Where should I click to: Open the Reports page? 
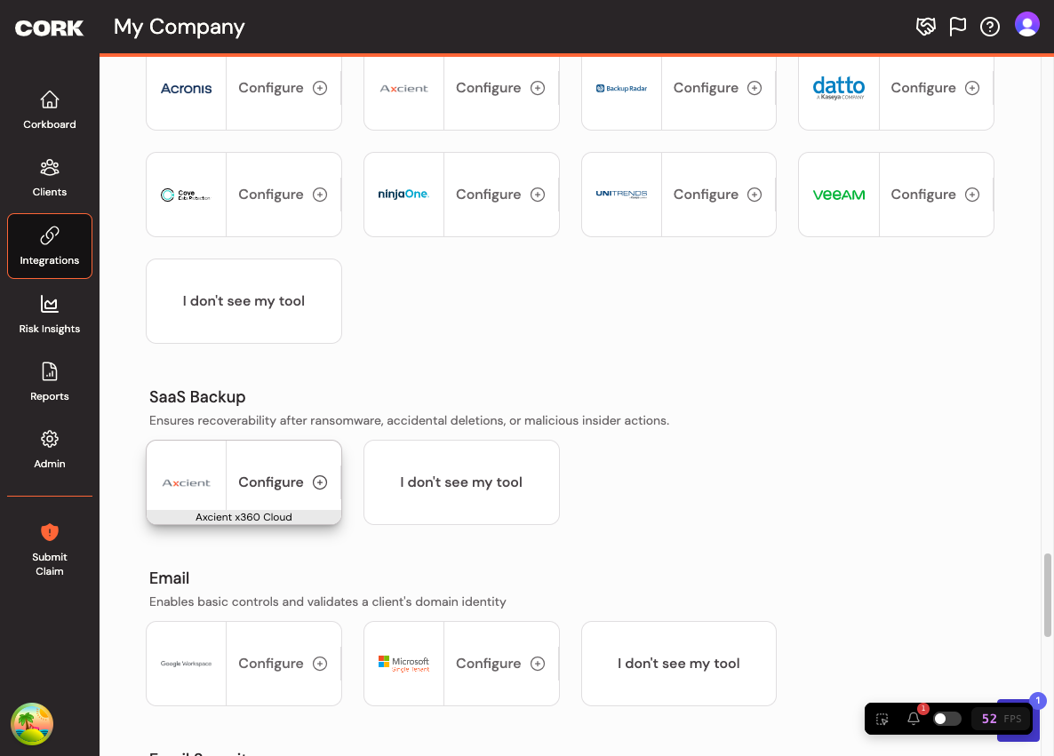click(x=49, y=382)
